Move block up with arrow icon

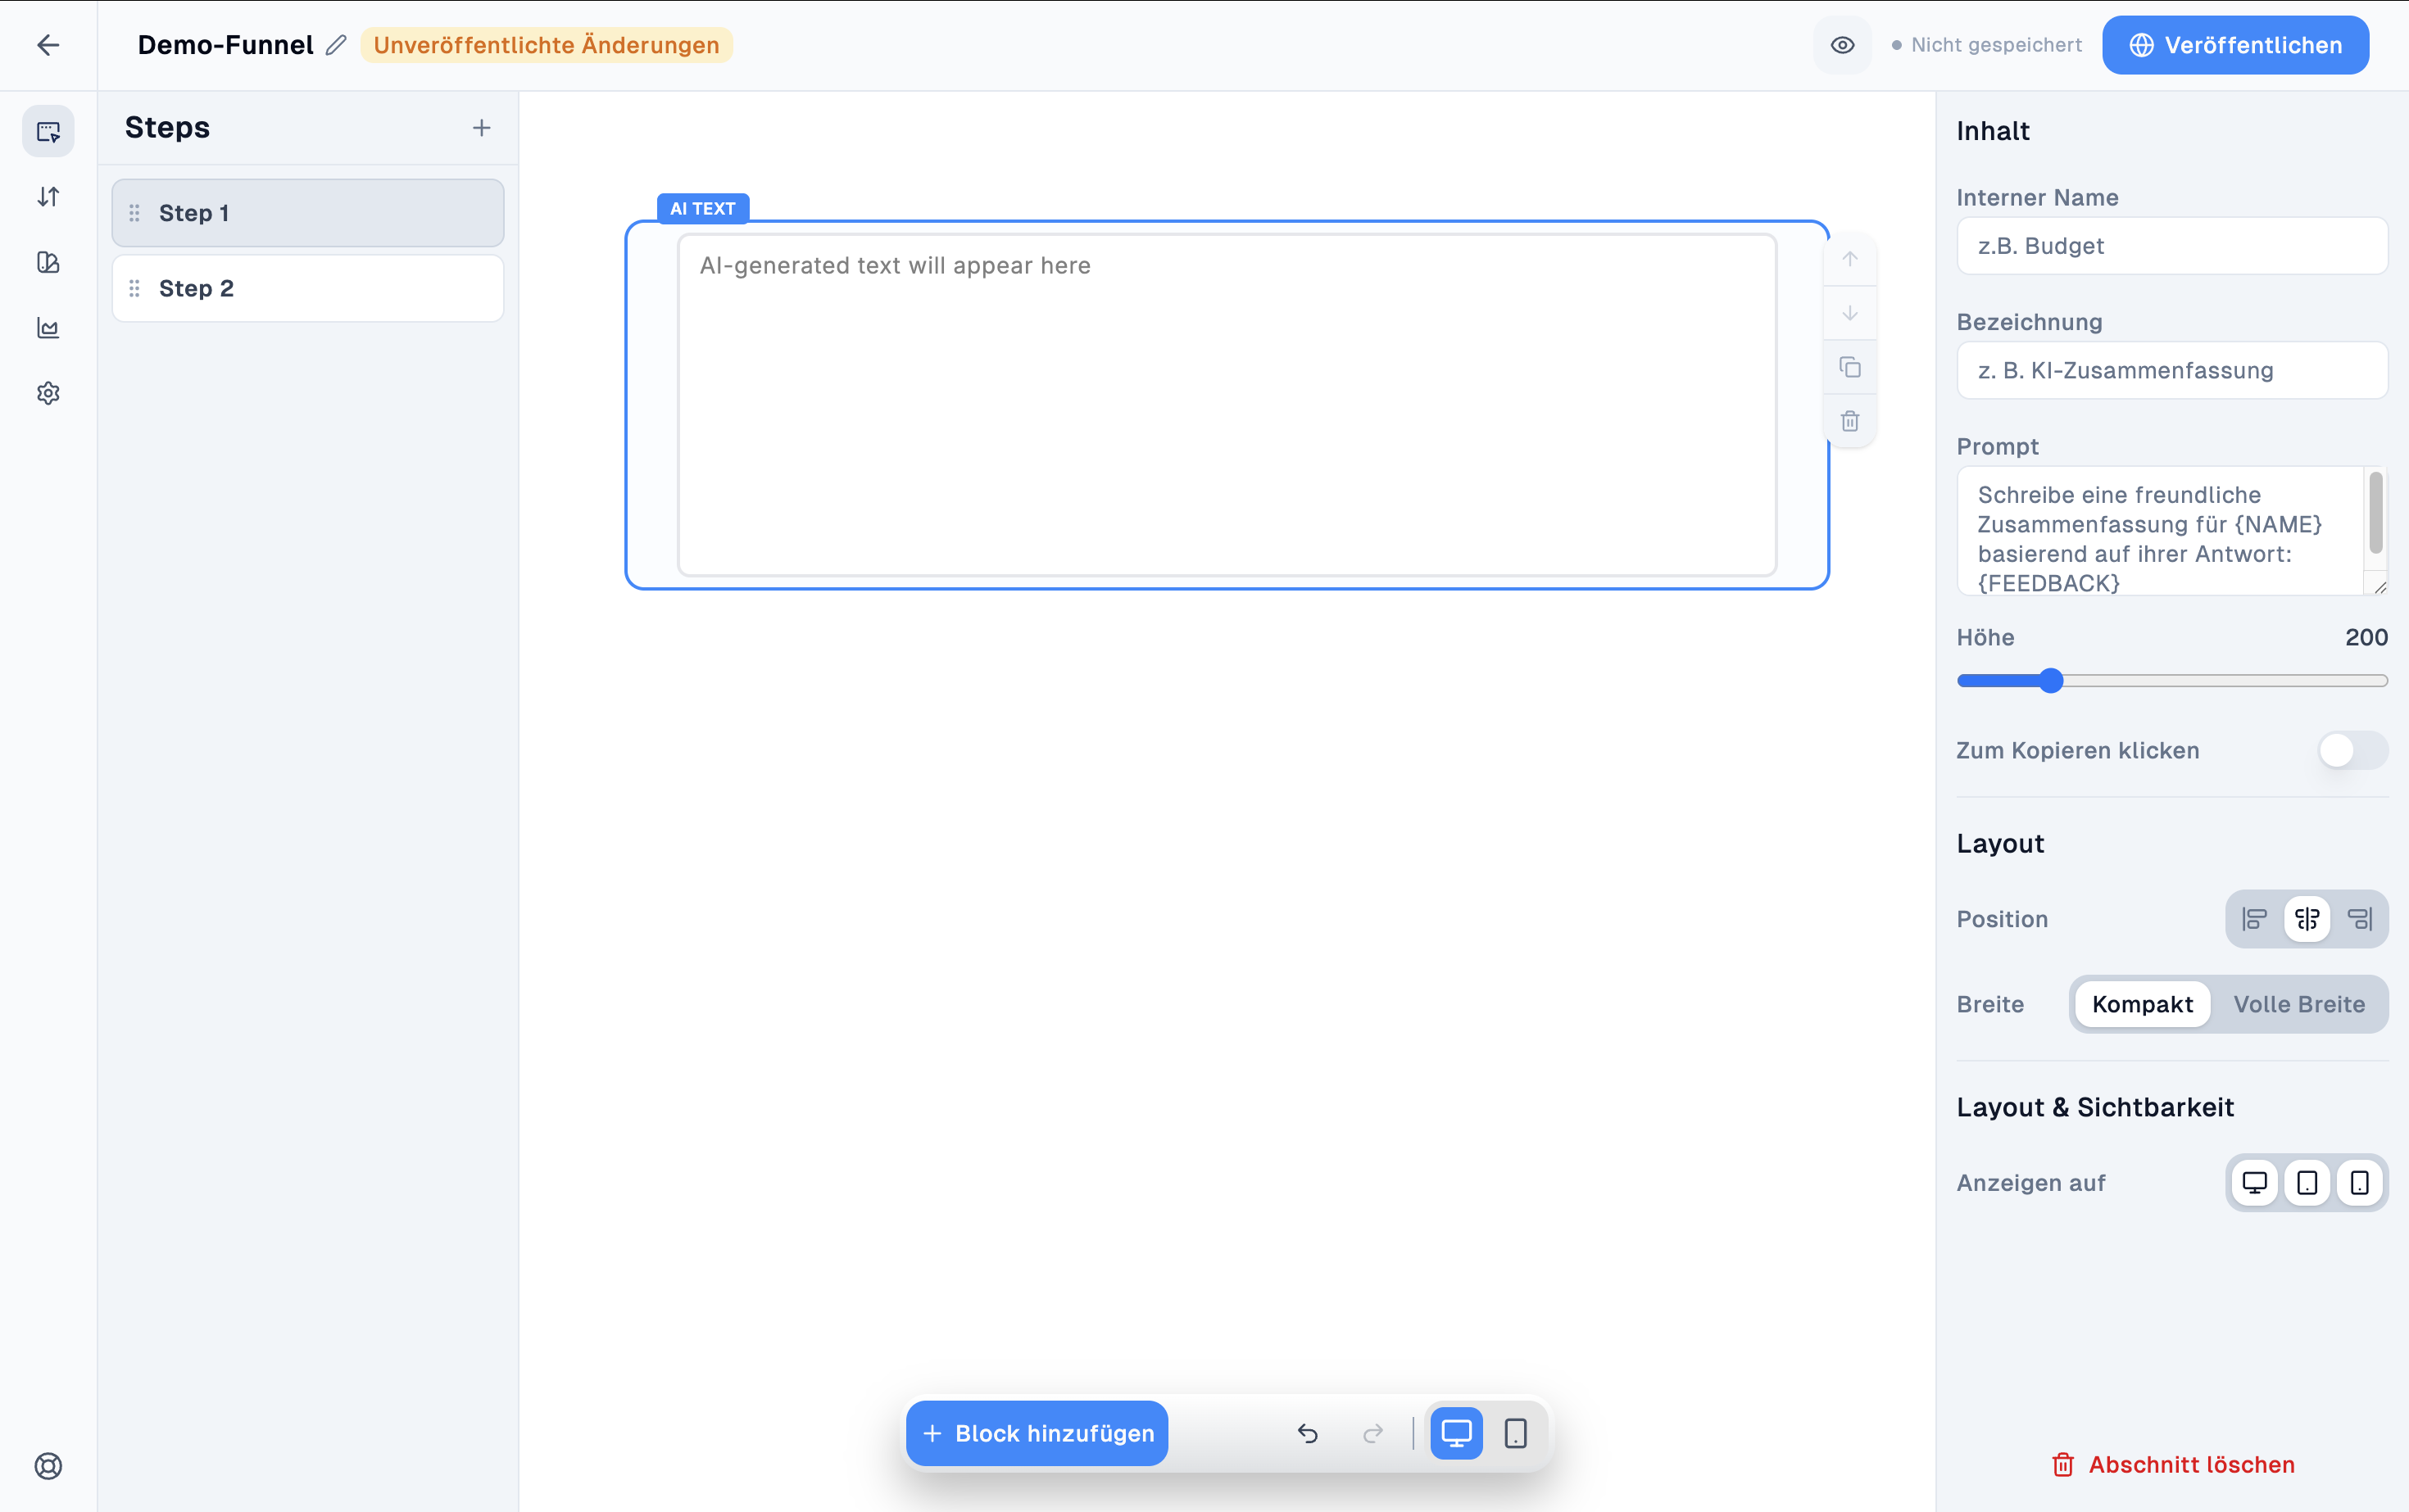point(1850,259)
